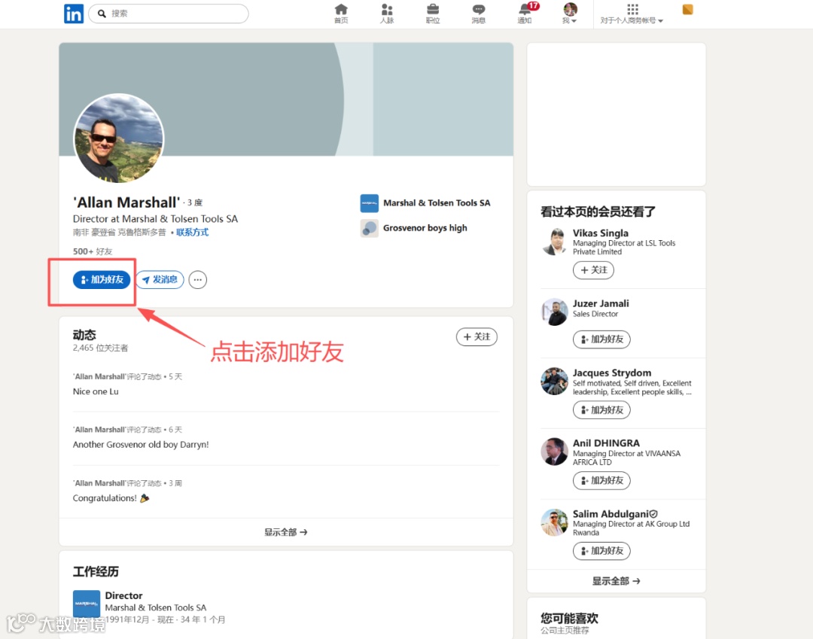This screenshot has width=813, height=639.
Task: Click Vikas Singla's avatar
Action: (554, 242)
